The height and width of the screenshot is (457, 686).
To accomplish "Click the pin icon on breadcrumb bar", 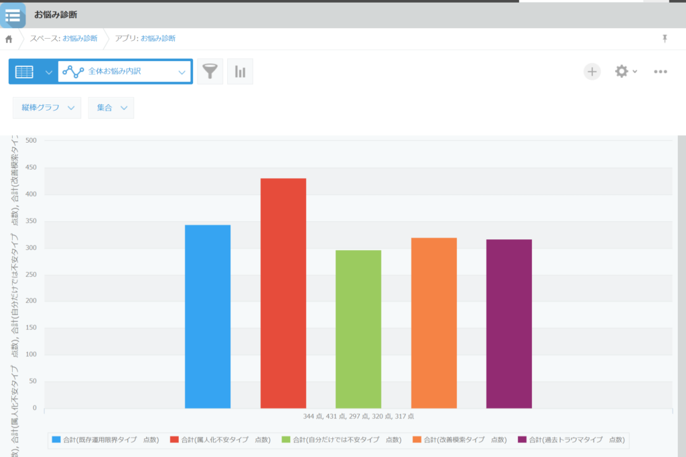I will click(x=665, y=39).
